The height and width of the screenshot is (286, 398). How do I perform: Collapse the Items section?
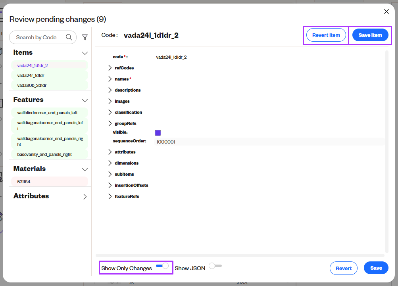(x=85, y=52)
